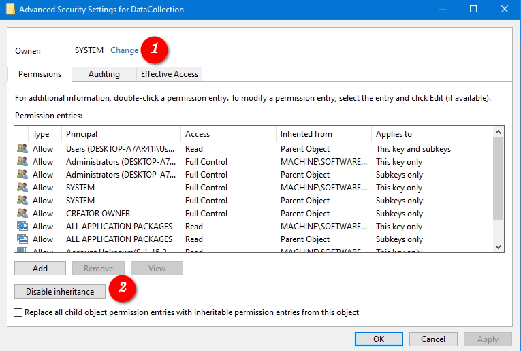Image resolution: width=521 pixels, height=351 pixels.
Task: Click the Applies to column header
Action: coord(431,134)
